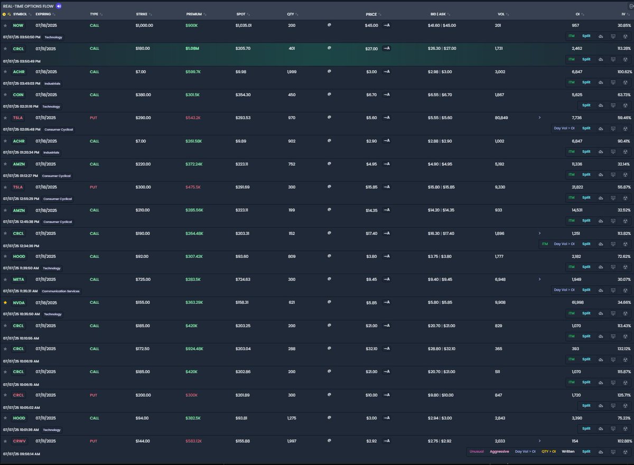Click radiation icon in CRCL $172.50 call row
The width and height of the screenshot is (634, 465).
coord(626,359)
